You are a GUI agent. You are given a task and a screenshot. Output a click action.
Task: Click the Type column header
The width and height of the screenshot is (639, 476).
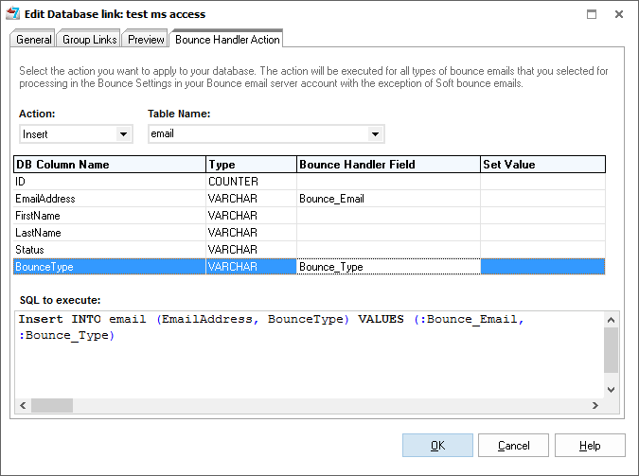click(251, 165)
